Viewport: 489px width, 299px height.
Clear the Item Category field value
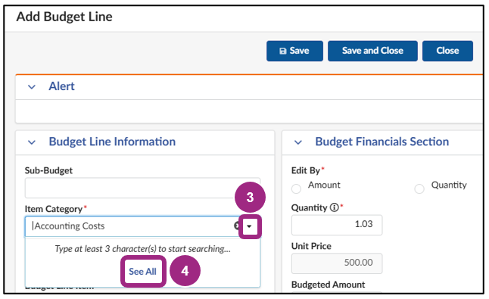(237, 226)
